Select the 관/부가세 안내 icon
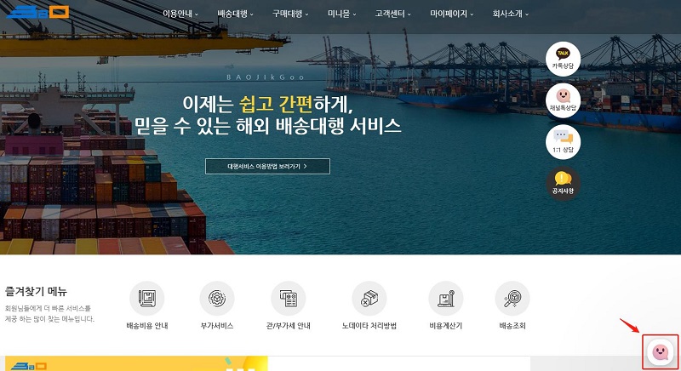Viewport: 681px width, 371px height. tap(289, 299)
